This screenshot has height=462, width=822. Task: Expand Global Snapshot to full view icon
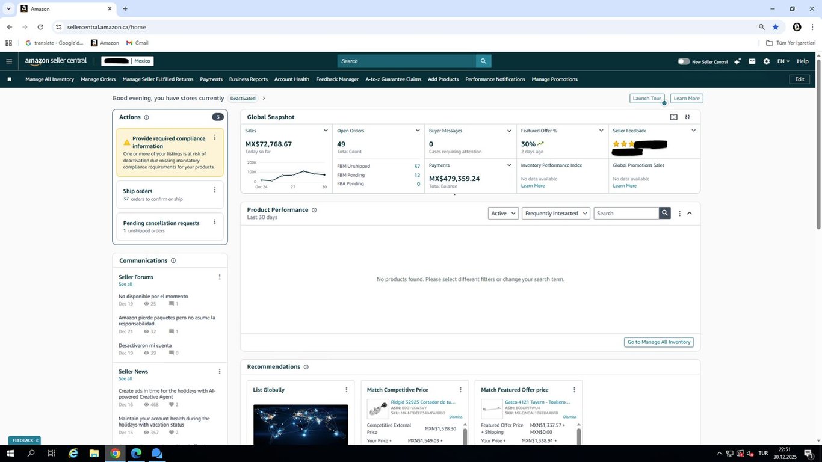click(x=673, y=117)
